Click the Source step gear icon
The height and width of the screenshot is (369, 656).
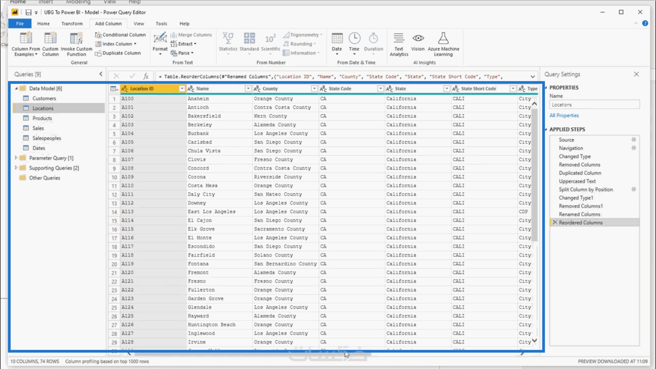tap(633, 140)
